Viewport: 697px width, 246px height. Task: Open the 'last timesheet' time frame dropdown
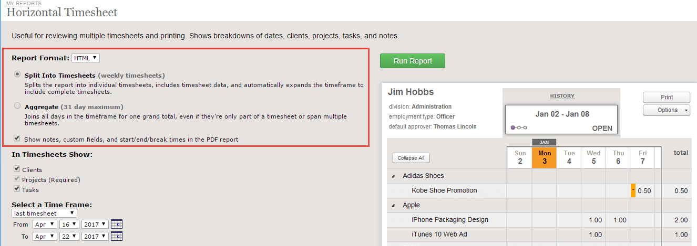(44, 213)
